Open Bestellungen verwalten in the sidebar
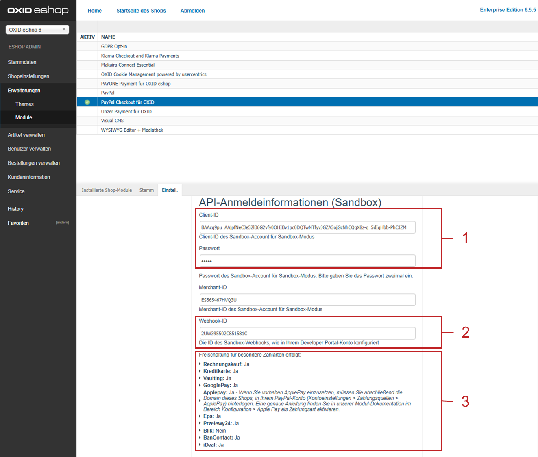Screen dimensions: 538x457 click(34, 163)
